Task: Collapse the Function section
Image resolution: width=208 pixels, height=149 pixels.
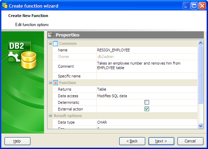Action: point(51,83)
